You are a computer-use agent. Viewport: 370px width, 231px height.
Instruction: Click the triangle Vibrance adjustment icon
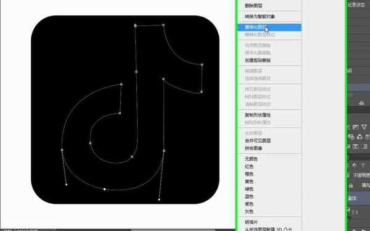point(364,127)
